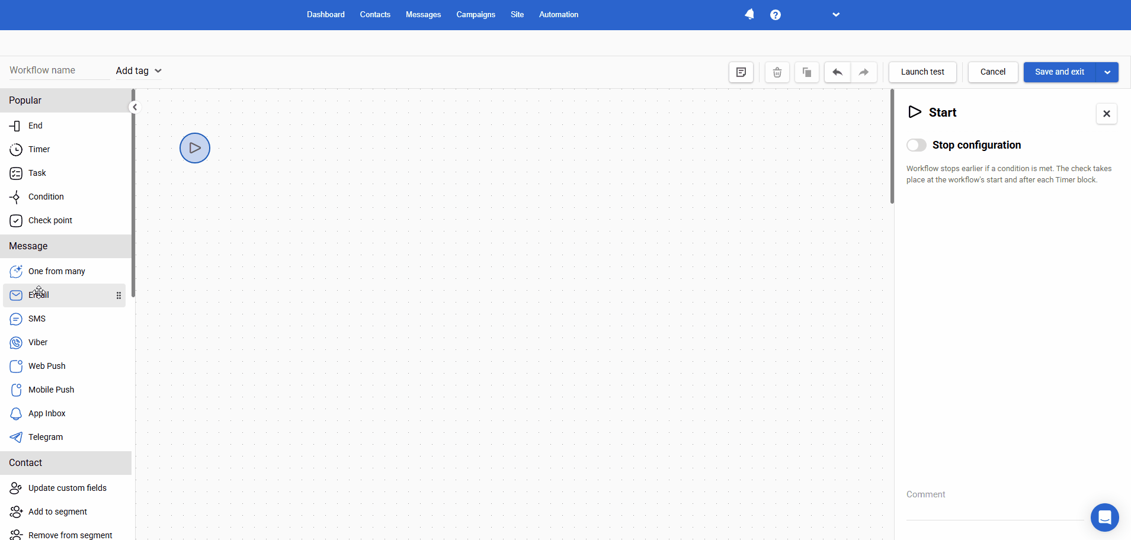Select the Check point block
Image resolution: width=1131 pixels, height=540 pixels.
coord(64,220)
